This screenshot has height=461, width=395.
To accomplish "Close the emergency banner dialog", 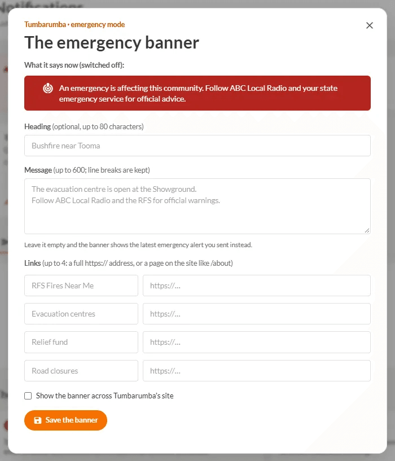I will 370,25.
